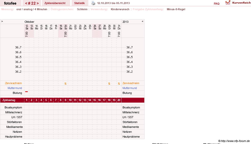Click the right 36.2 temperature label

click(129, 72)
